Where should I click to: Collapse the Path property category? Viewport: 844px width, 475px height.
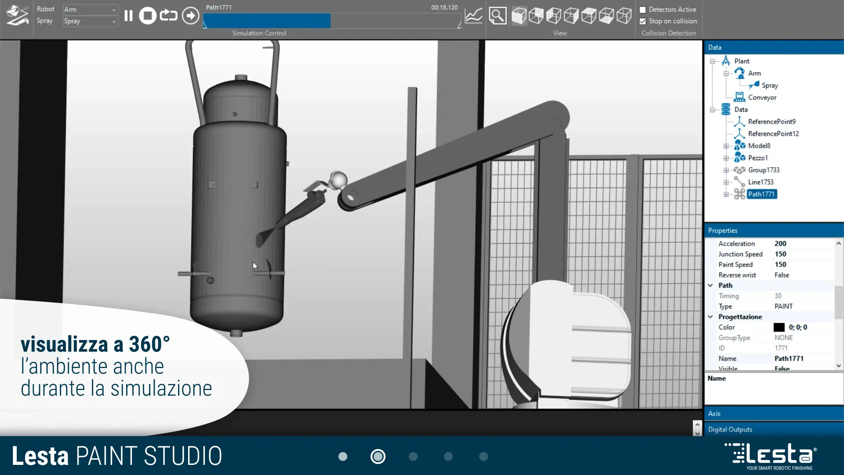[x=710, y=285]
